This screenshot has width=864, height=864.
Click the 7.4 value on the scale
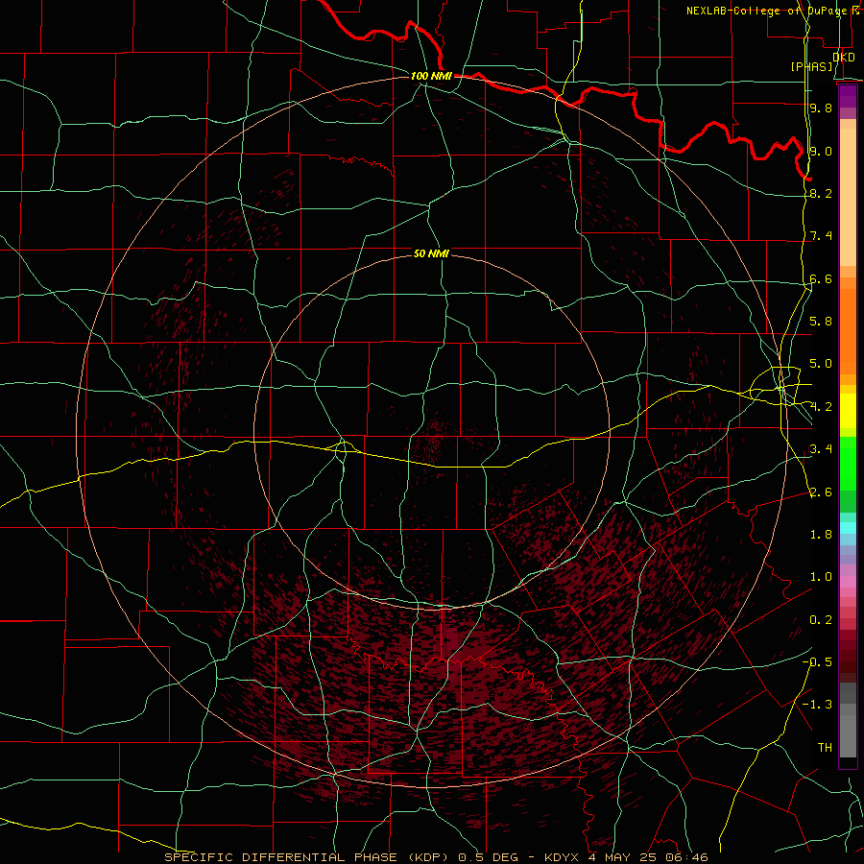pyautogui.click(x=821, y=236)
